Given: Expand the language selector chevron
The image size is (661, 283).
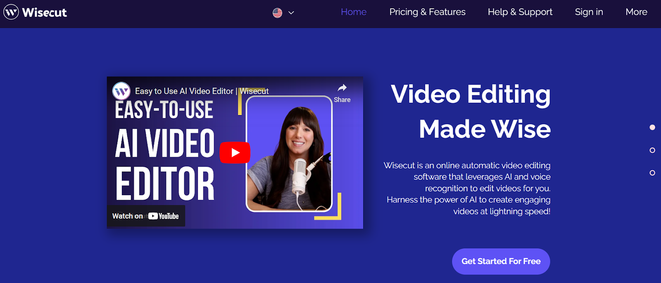Looking at the screenshot, I should point(291,13).
